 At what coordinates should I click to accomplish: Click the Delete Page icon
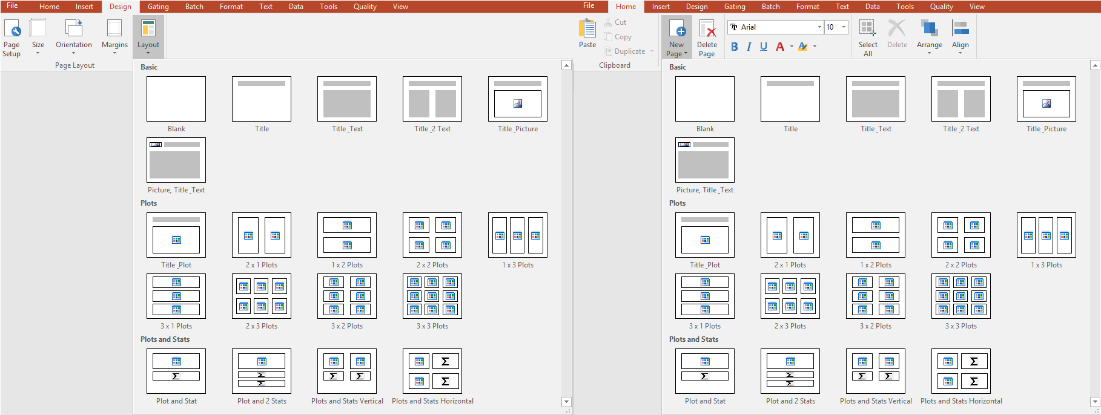[707, 28]
